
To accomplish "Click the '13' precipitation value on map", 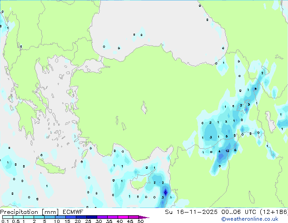I will (227, 151).
